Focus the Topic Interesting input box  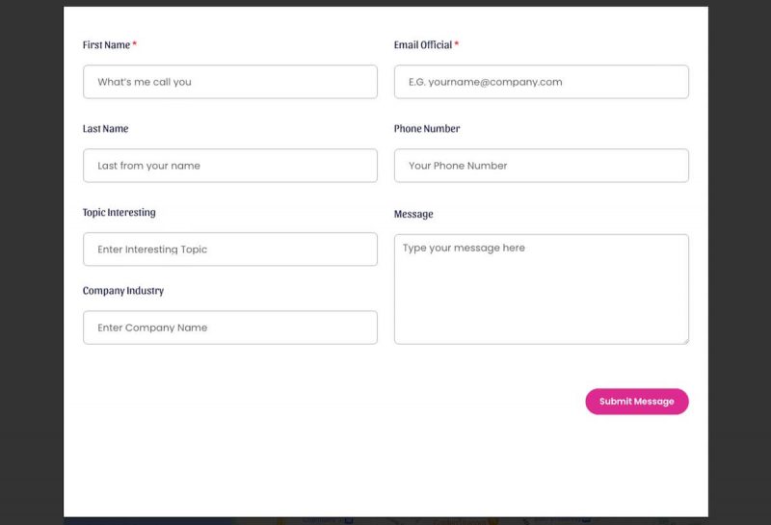click(229, 249)
